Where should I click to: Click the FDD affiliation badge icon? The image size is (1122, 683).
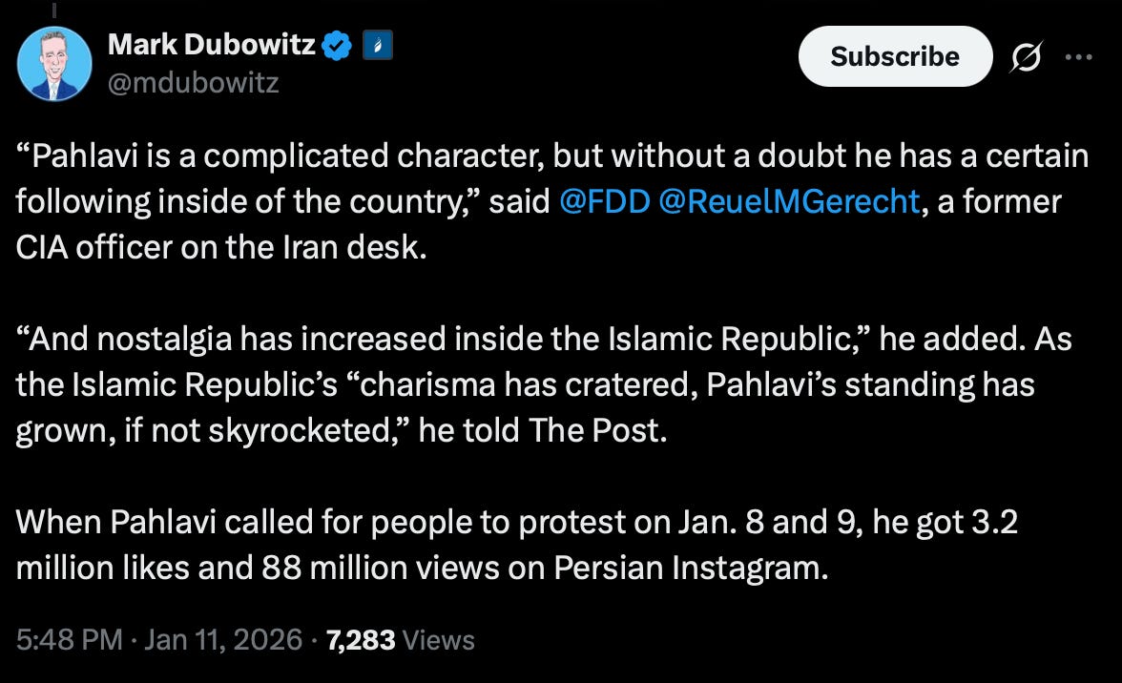point(378,45)
